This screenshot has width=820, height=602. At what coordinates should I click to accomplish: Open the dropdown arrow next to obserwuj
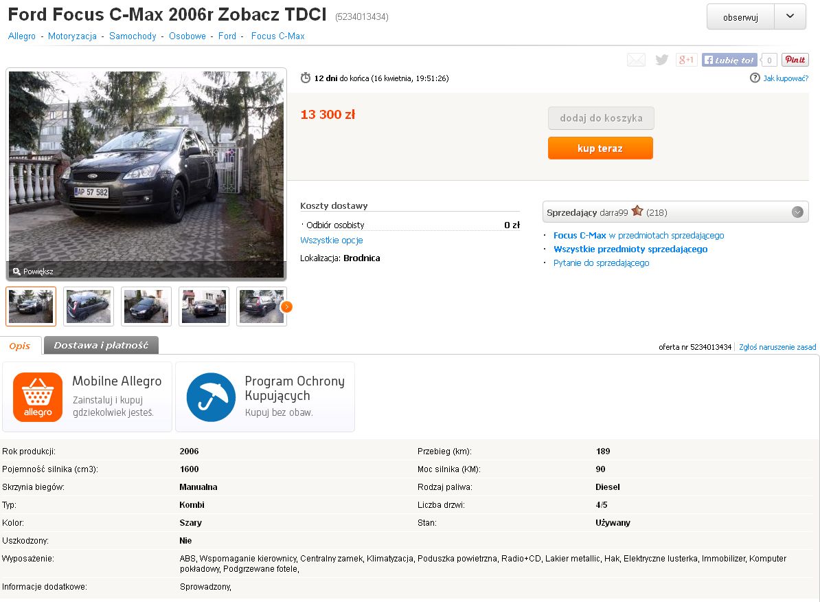[790, 17]
